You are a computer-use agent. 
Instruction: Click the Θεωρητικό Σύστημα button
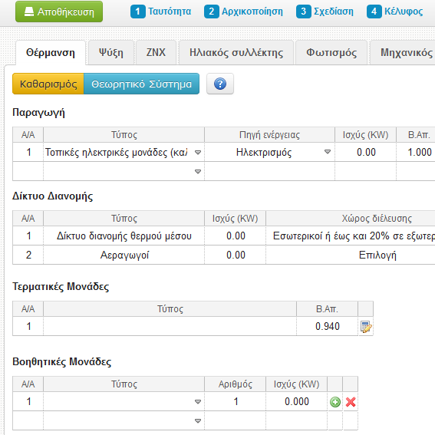pyautogui.click(x=141, y=84)
